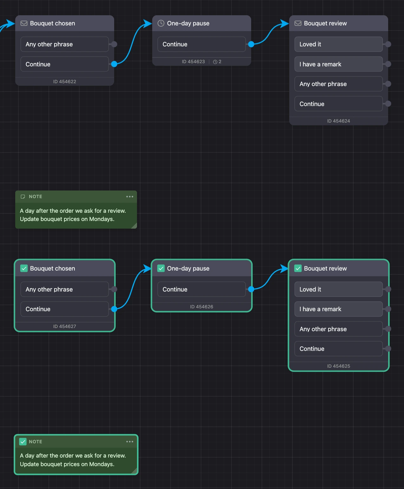Open three-dot menu on selected NOTE card
This screenshot has height=489, width=404.
[x=130, y=442]
